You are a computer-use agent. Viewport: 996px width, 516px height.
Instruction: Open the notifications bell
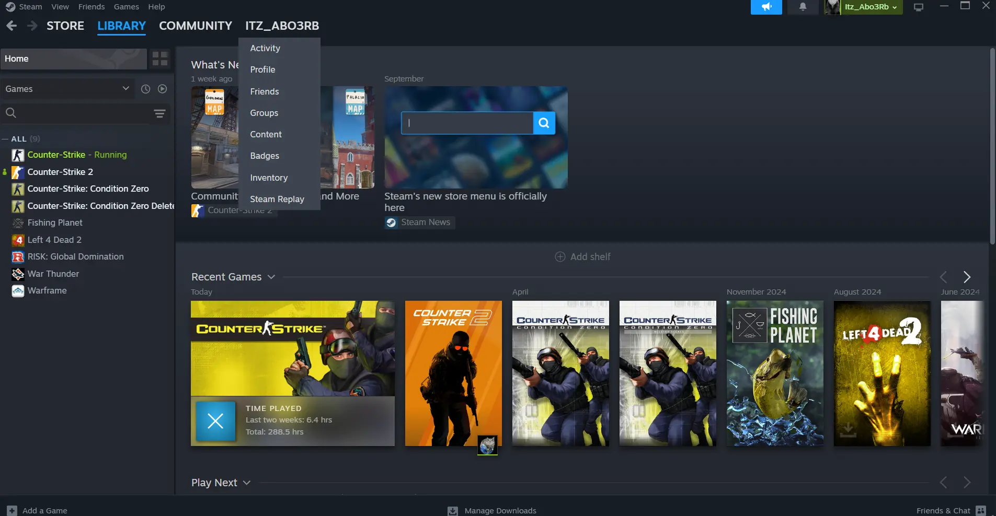coord(803,7)
